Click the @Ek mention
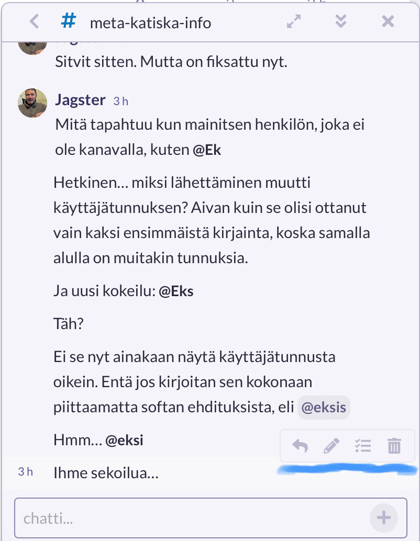Viewport: 420px width, 541px height. pos(207,150)
